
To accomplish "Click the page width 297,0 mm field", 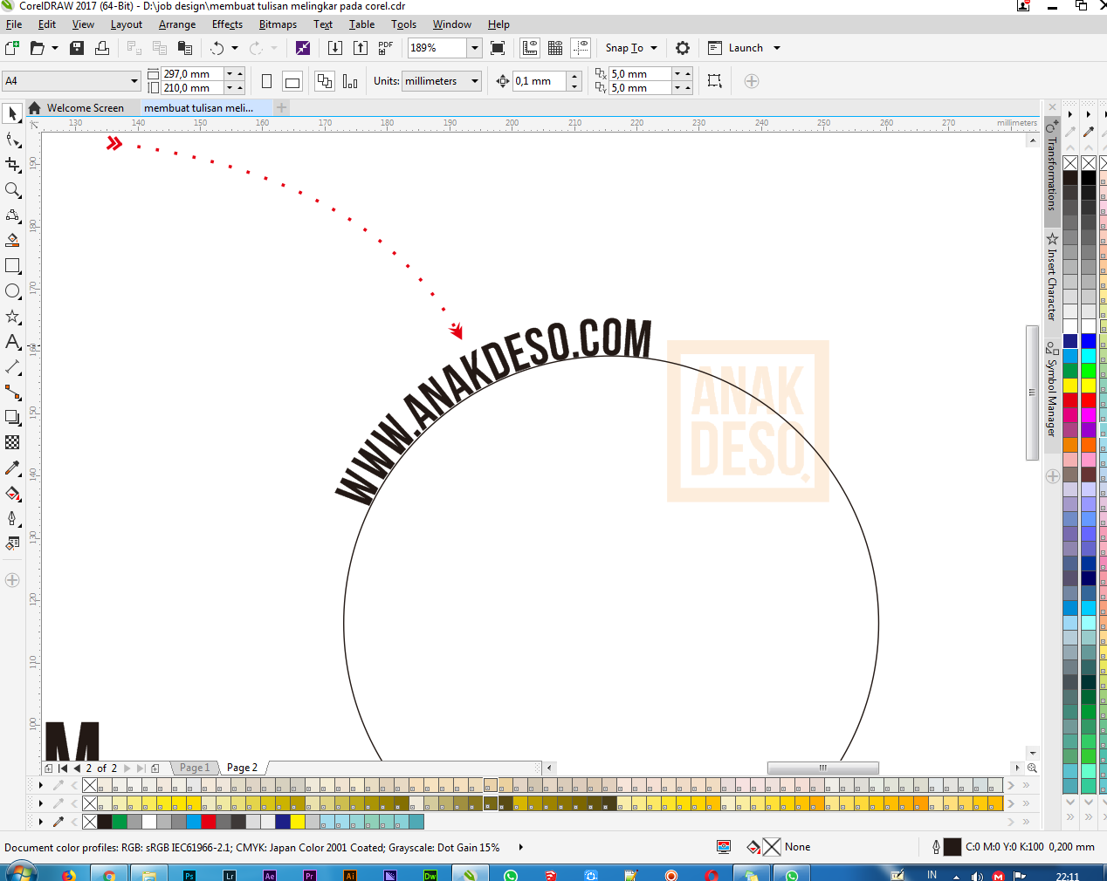I will (192, 74).
